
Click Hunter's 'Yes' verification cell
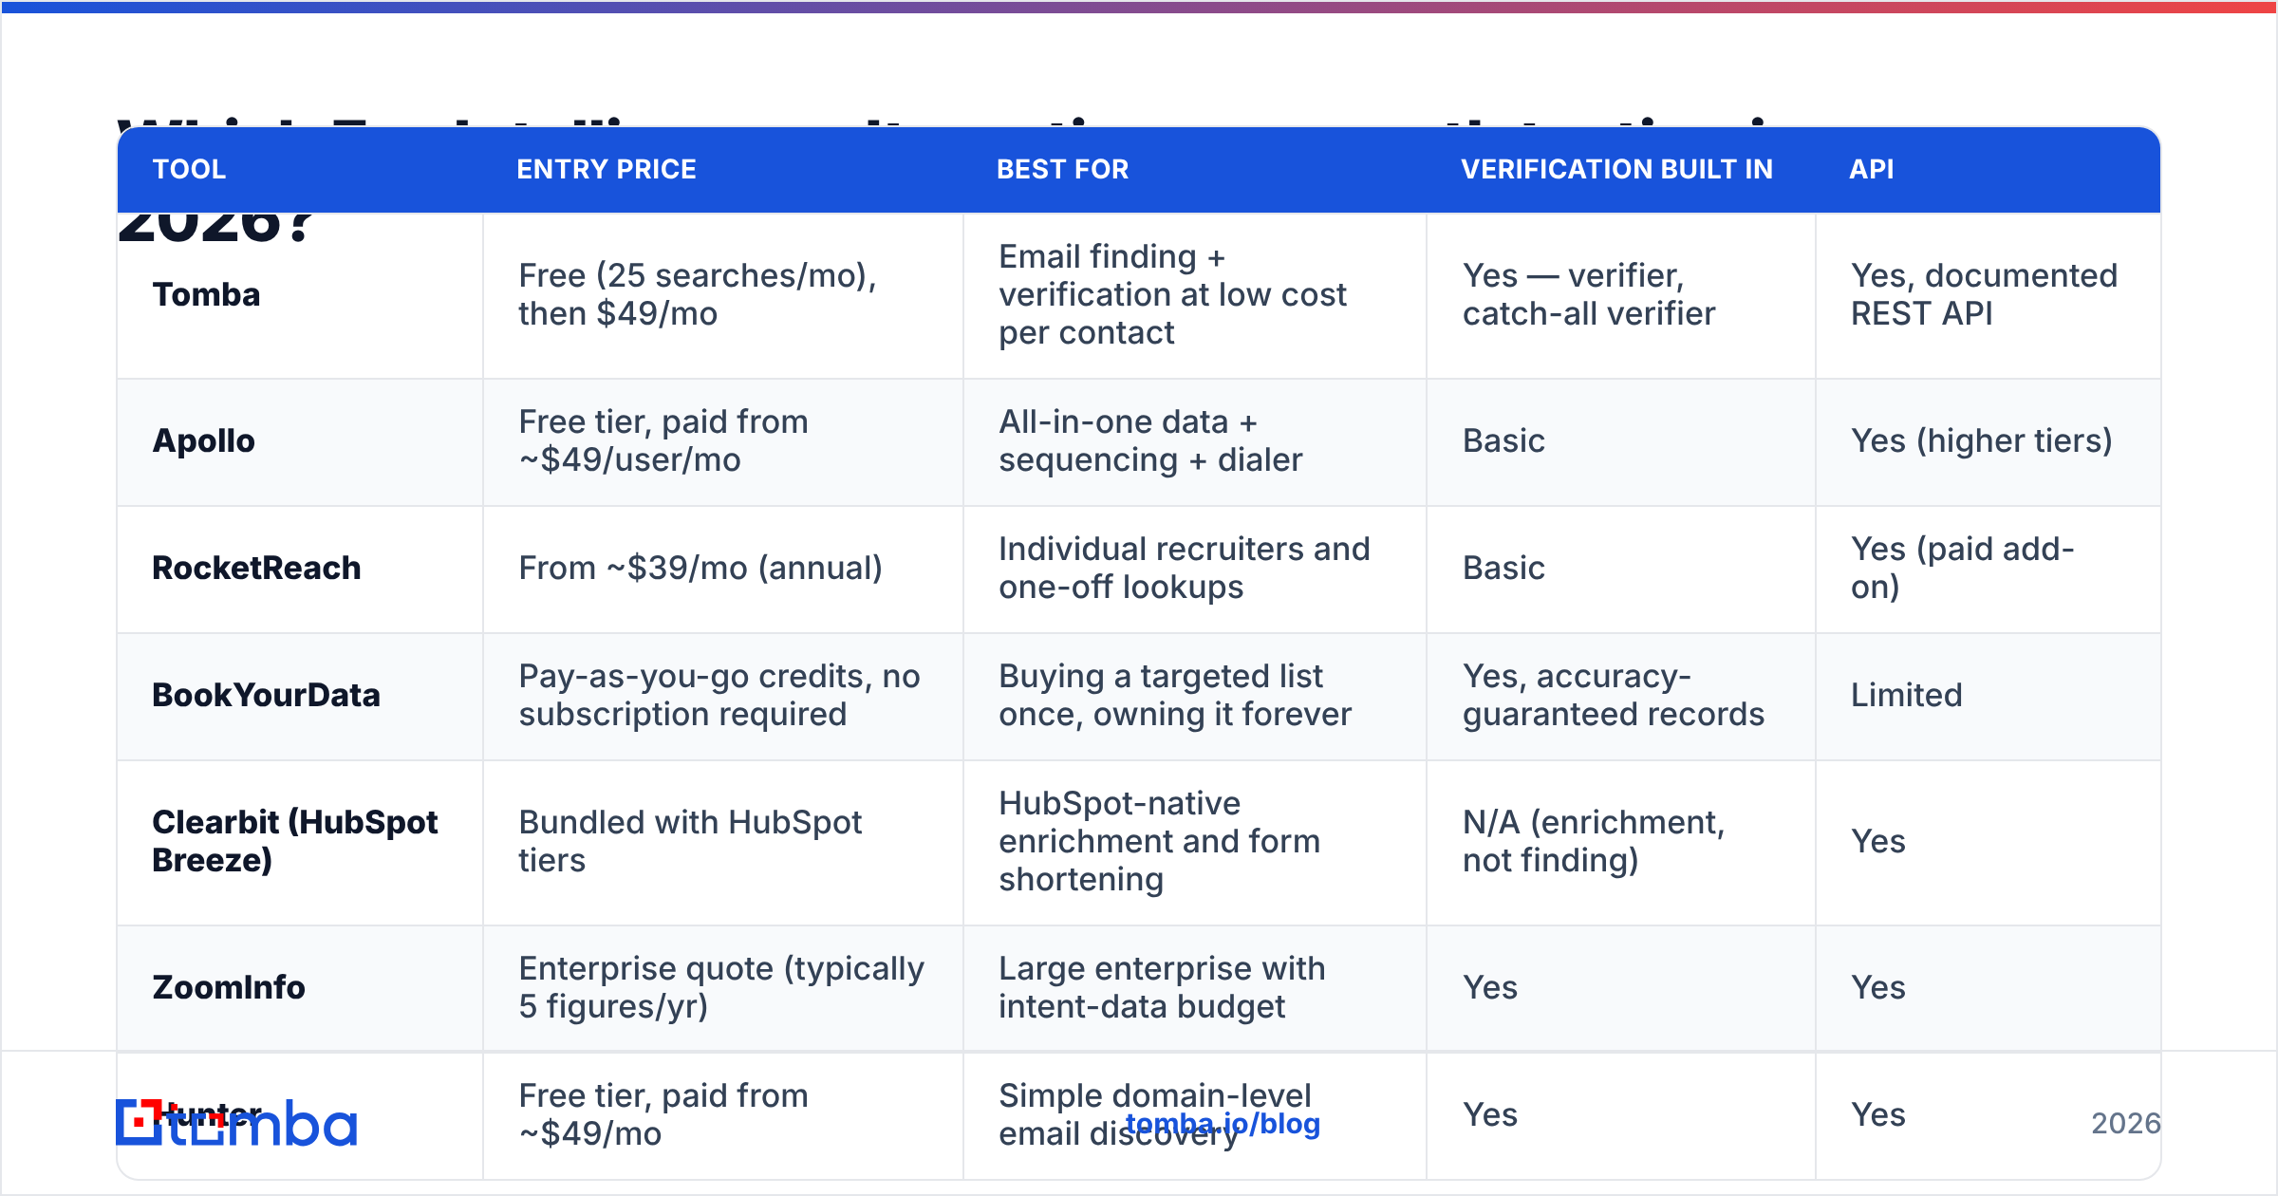(x=1621, y=1115)
